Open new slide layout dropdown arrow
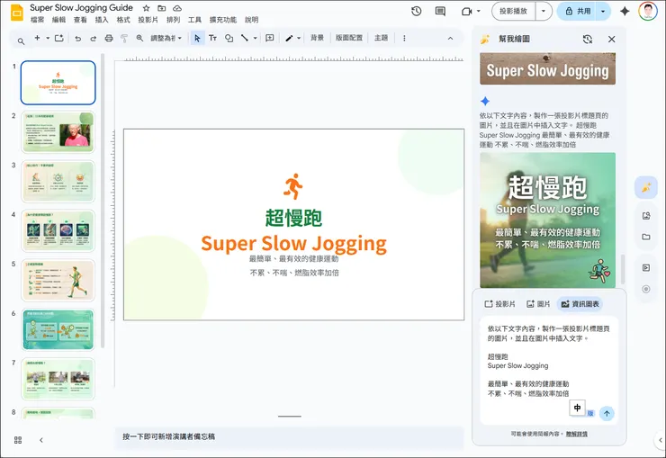 click(x=48, y=38)
